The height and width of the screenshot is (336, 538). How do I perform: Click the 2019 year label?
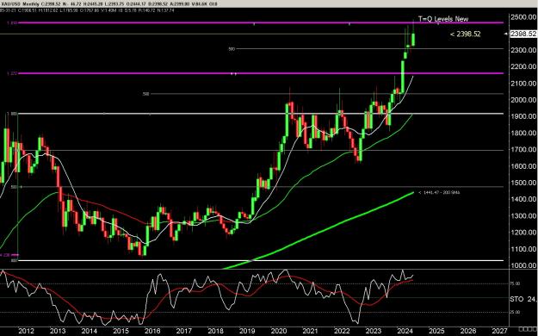click(x=247, y=331)
